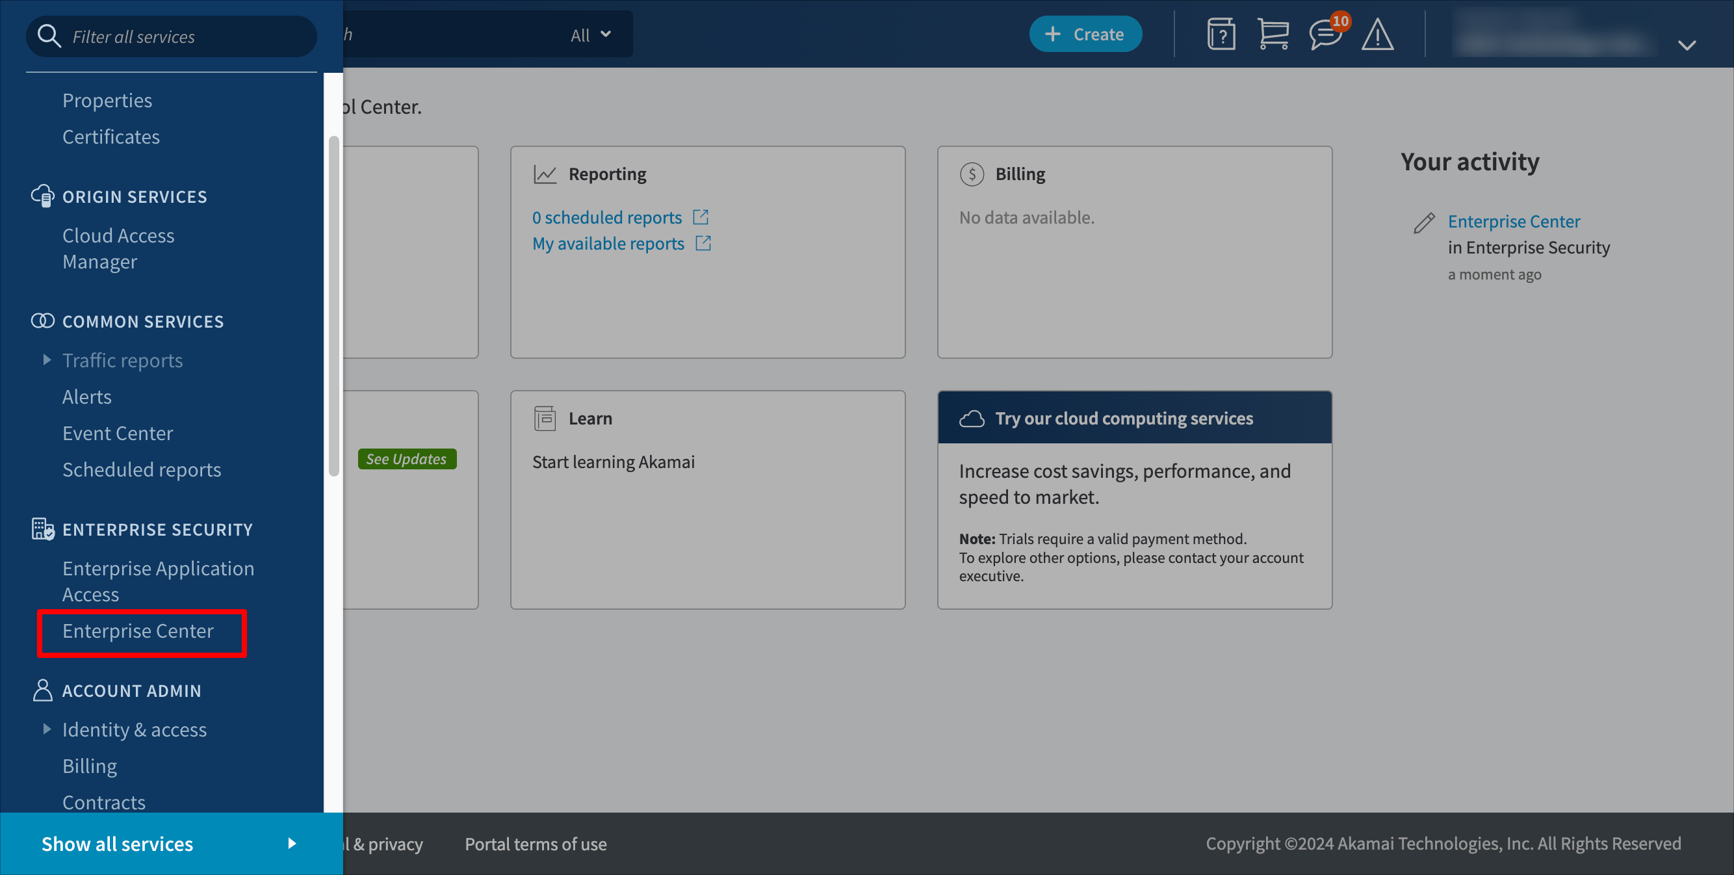Click the ACCOUNT ADMIN section heading
The height and width of the screenshot is (875, 1734).
coord(132,690)
